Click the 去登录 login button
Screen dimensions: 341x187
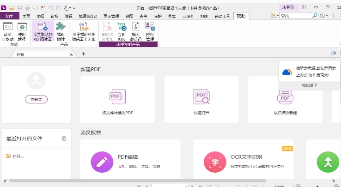(x=36, y=99)
